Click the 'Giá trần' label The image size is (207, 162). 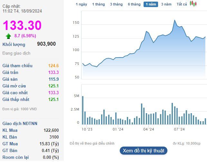10,72
